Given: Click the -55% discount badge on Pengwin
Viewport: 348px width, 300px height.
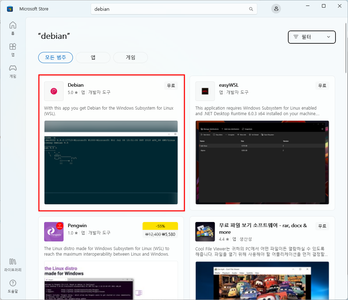Looking at the screenshot, I should click(160, 226).
